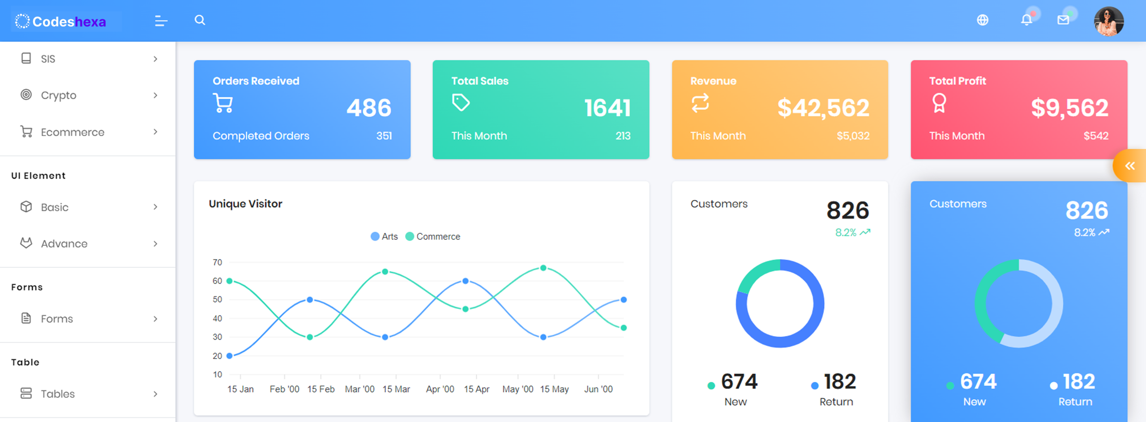
Task: Toggle the Commerce series in the chart legend
Action: 432,236
